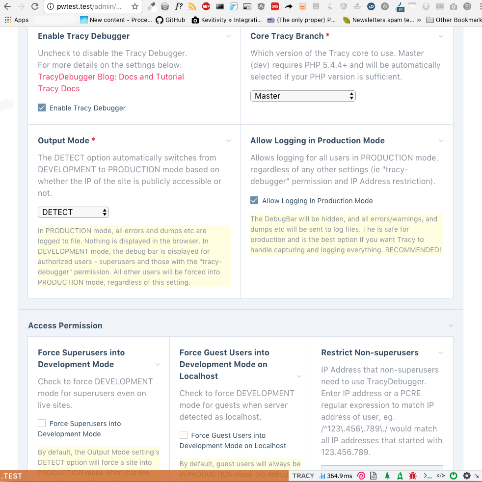Open the Tracy Docs link

59,88
